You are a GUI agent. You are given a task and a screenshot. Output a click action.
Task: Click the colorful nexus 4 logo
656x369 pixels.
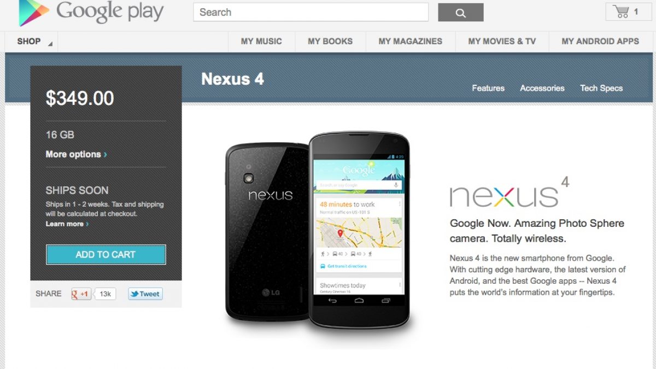click(509, 192)
